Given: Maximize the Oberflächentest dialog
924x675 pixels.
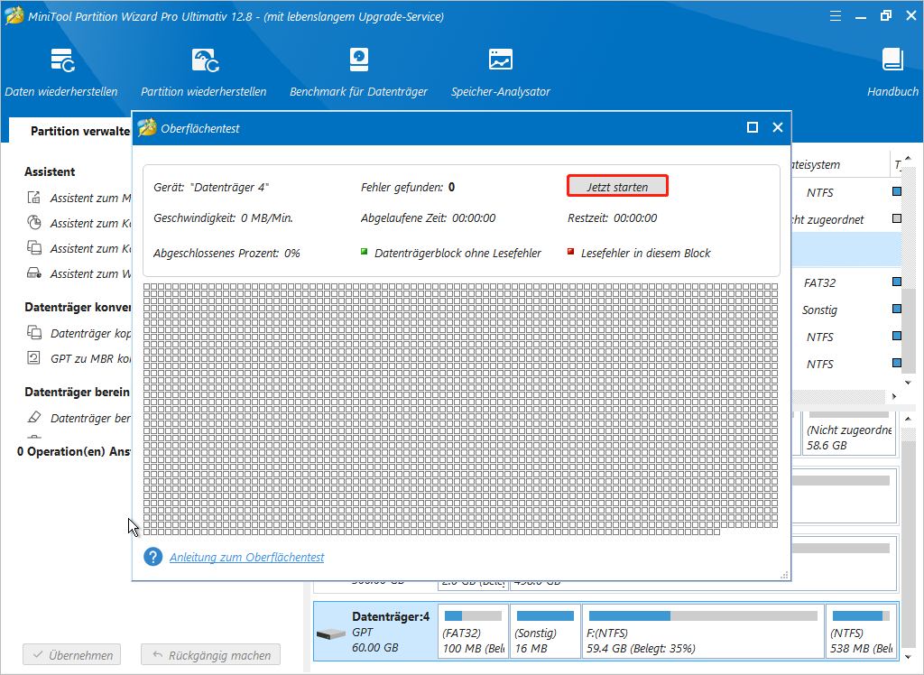Looking at the screenshot, I should (x=753, y=127).
